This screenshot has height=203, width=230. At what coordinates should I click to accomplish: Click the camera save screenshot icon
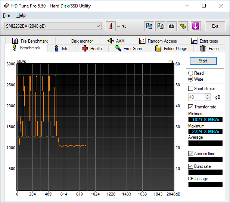coord(171,26)
